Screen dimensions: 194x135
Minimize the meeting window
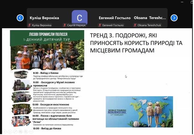182,2
